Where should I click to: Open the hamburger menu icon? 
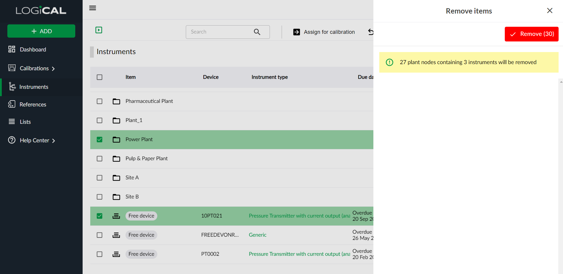93,8
